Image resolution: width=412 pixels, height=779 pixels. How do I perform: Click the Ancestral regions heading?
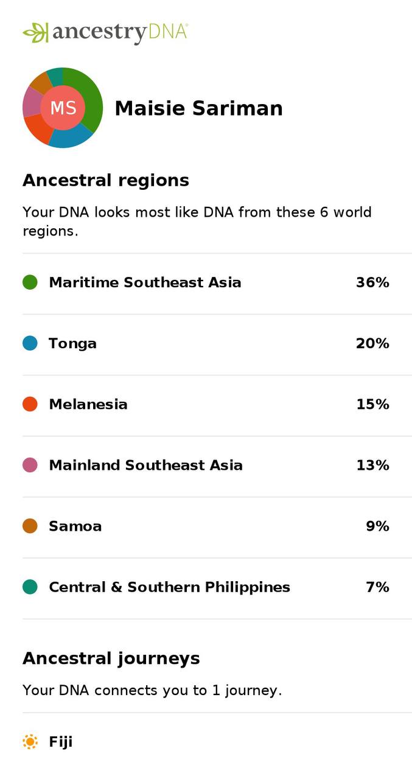click(106, 180)
